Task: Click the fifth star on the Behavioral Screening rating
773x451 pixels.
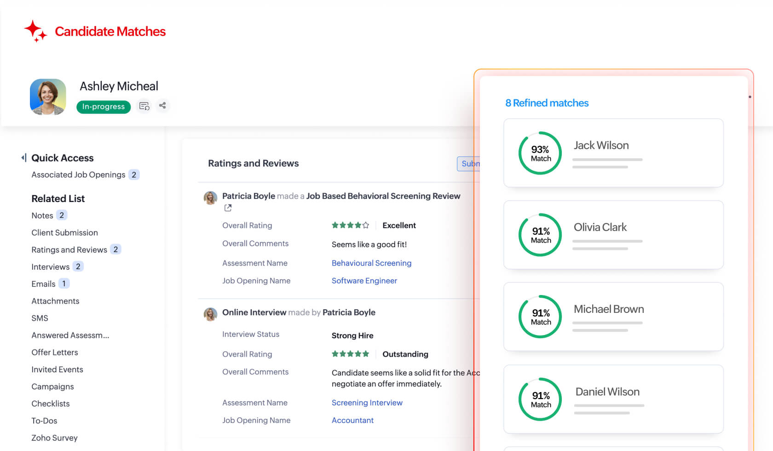Action: [365, 225]
